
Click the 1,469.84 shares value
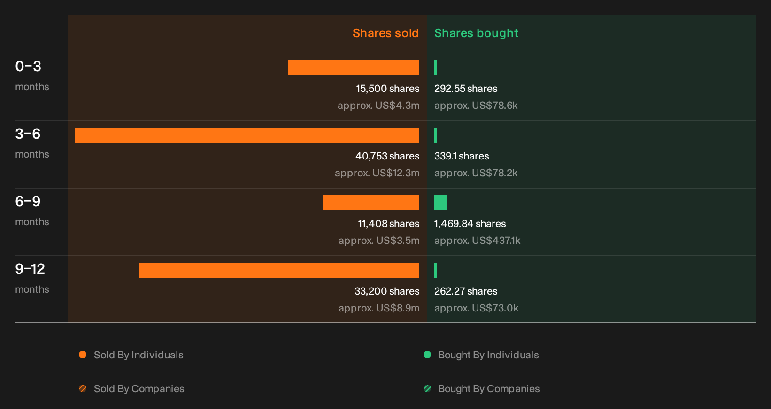[470, 224]
